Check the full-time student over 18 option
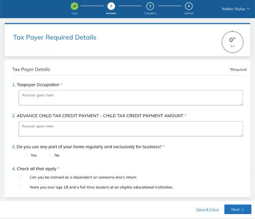The height and width of the screenshot is (219, 255). (21, 187)
